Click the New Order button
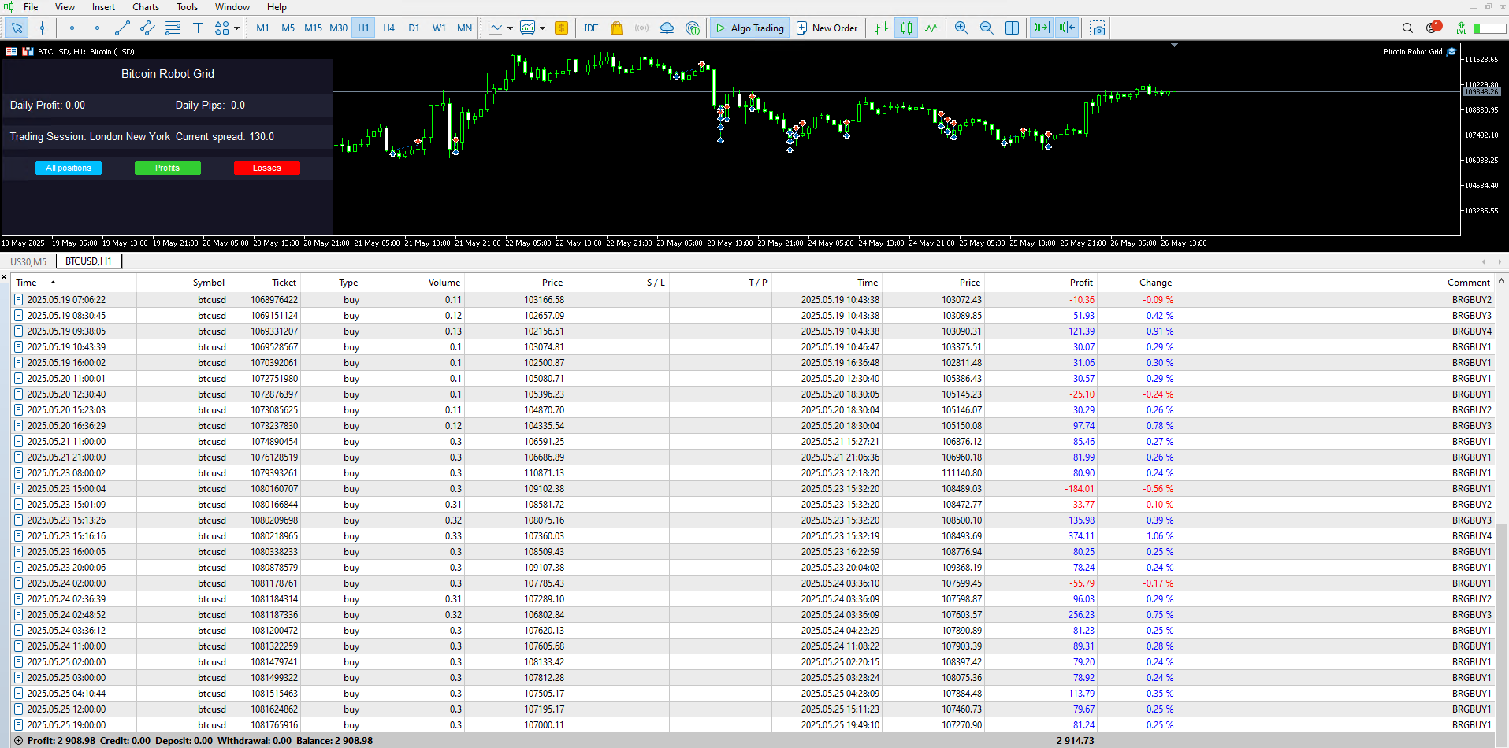Screen dimensions: 1509x748 [x=827, y=28]
